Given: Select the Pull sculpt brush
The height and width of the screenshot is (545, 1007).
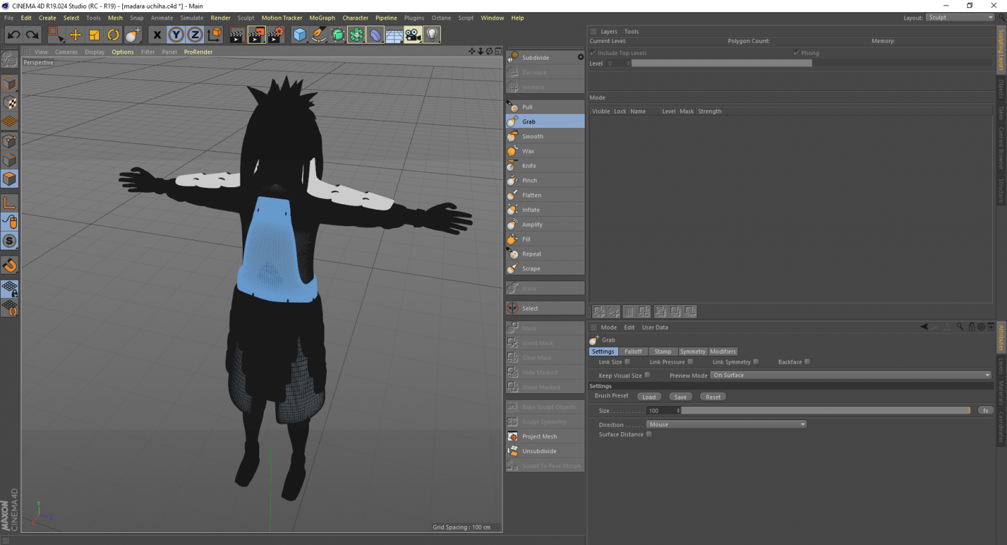Looking at the screenshot, I should pos(545,107).
